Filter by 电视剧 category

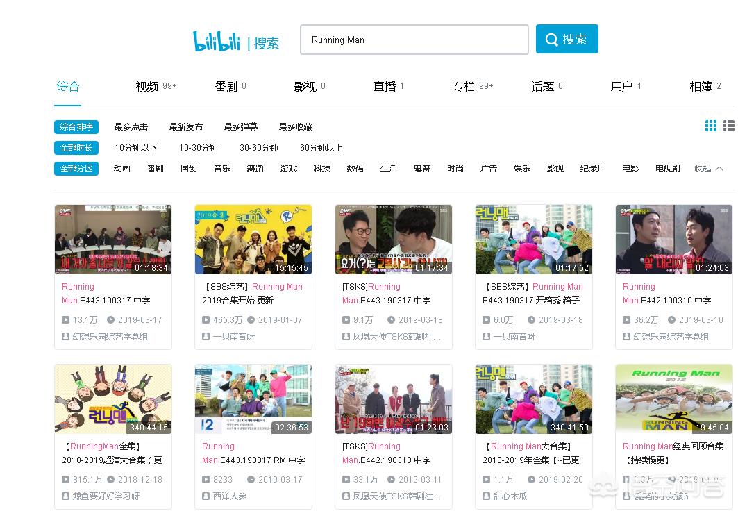(667, 169)
